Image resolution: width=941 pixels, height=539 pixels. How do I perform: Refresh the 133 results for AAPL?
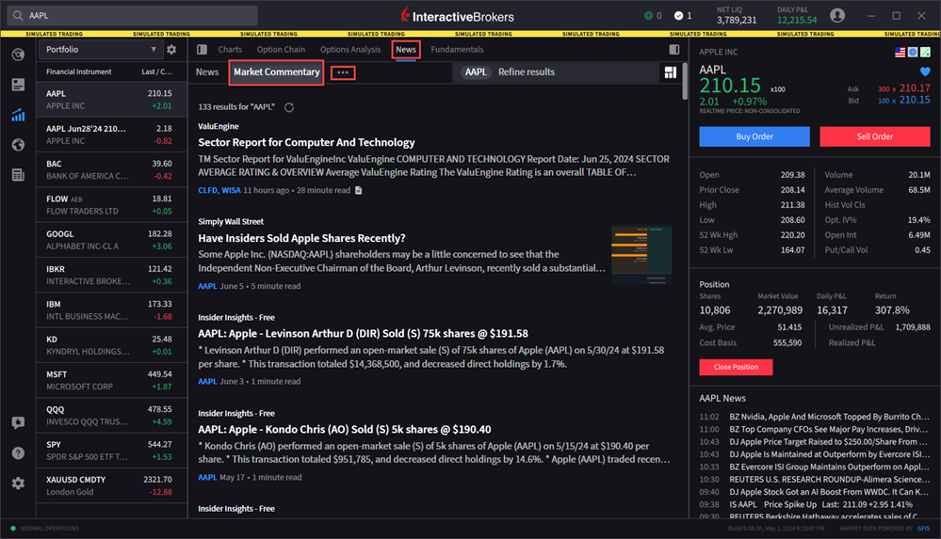289,107
